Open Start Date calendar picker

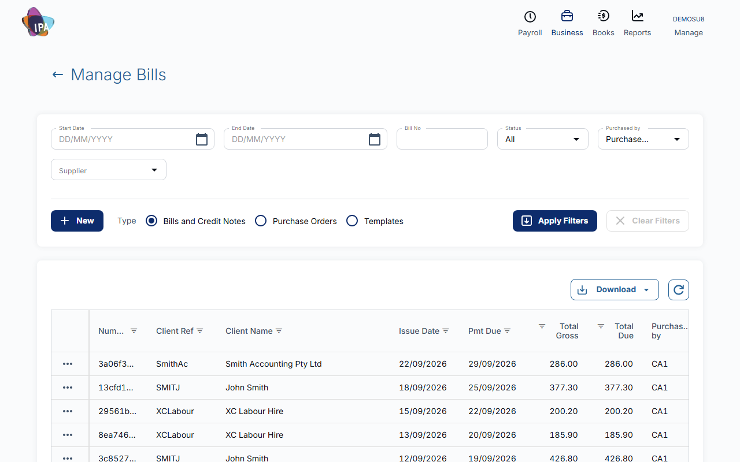pos(201,139)
